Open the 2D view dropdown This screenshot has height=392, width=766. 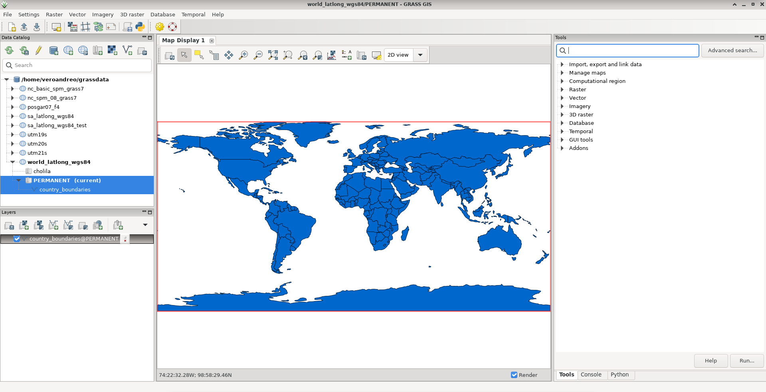[420, 55]
